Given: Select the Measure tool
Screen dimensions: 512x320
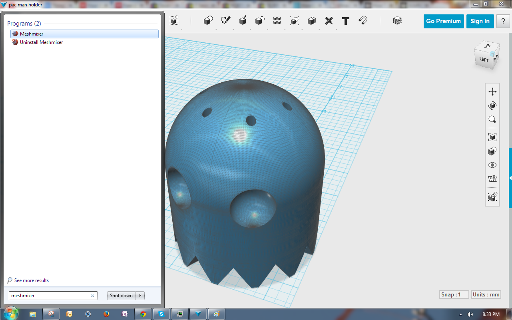Looking at the screenshot, I should pos(329,21).
